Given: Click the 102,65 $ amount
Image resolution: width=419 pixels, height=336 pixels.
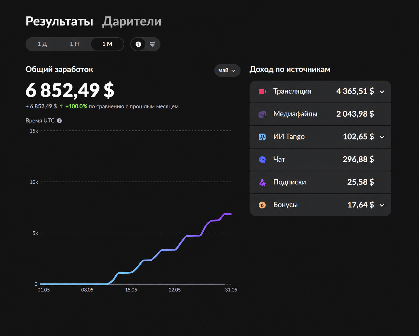Looking at the screenshot, I should [358, 137].
